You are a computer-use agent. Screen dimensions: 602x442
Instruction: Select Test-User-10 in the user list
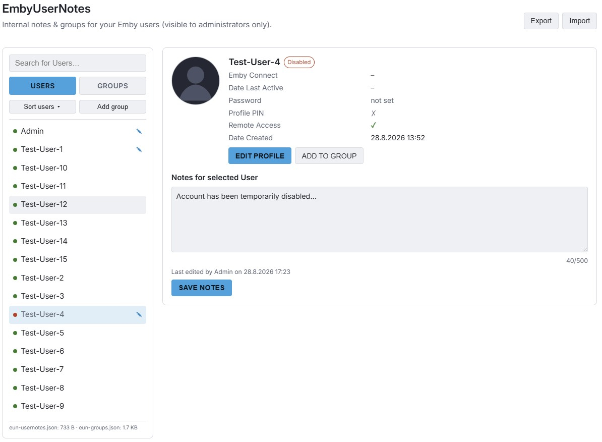[78, 168]
